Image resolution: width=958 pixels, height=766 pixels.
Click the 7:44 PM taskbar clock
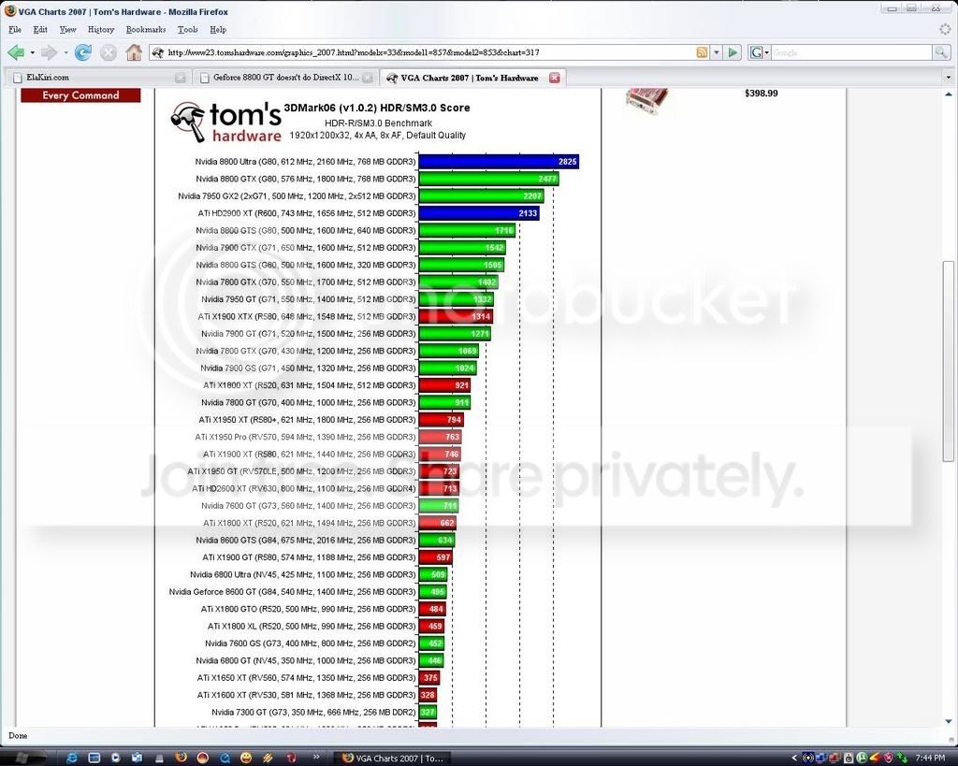tap(930, 759)
